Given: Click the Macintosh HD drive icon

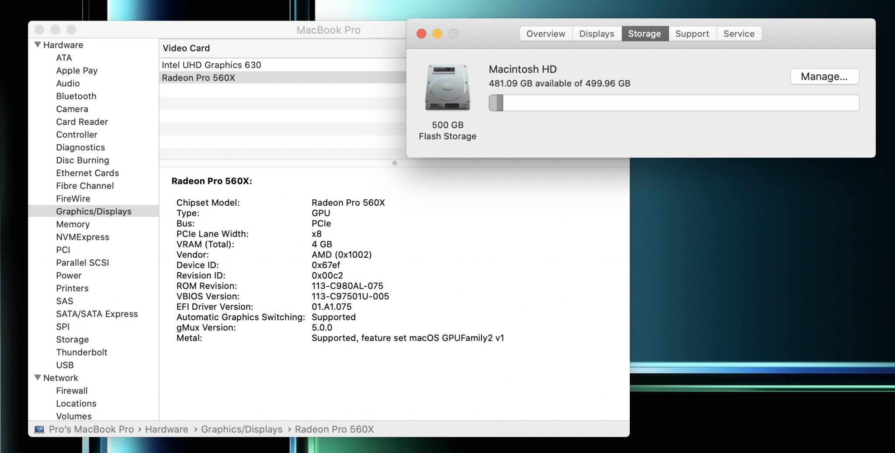Looking at the screenshot, I should click(447, 87).
